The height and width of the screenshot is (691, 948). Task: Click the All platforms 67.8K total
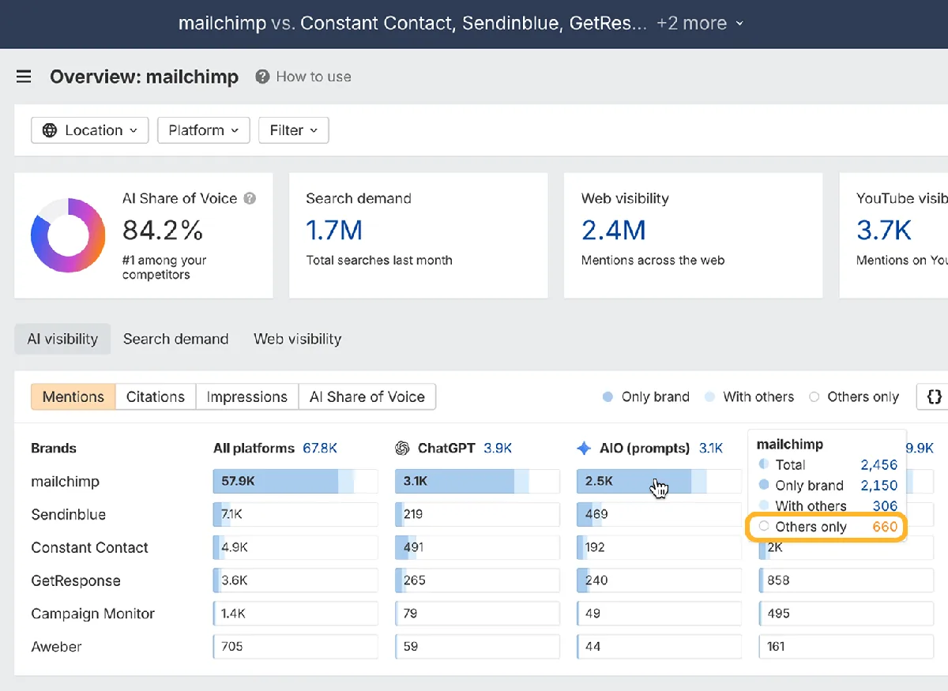320,449
